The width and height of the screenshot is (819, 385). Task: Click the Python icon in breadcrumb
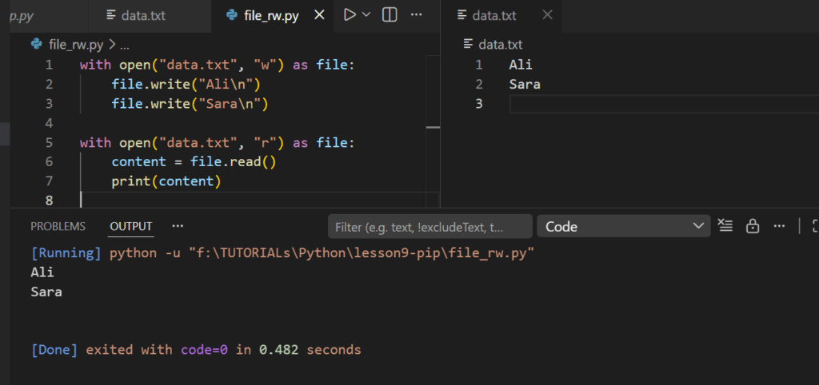(37, 45)
